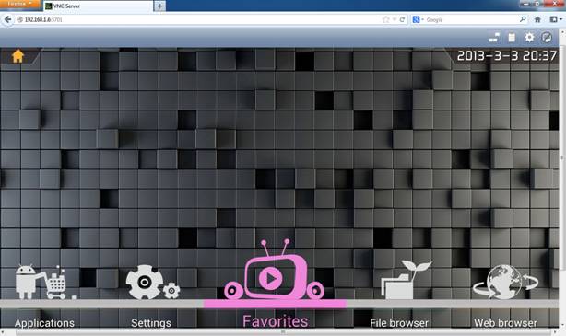Click the File browser label
This screenshot has height=336, width=566.
pos(399,323)
